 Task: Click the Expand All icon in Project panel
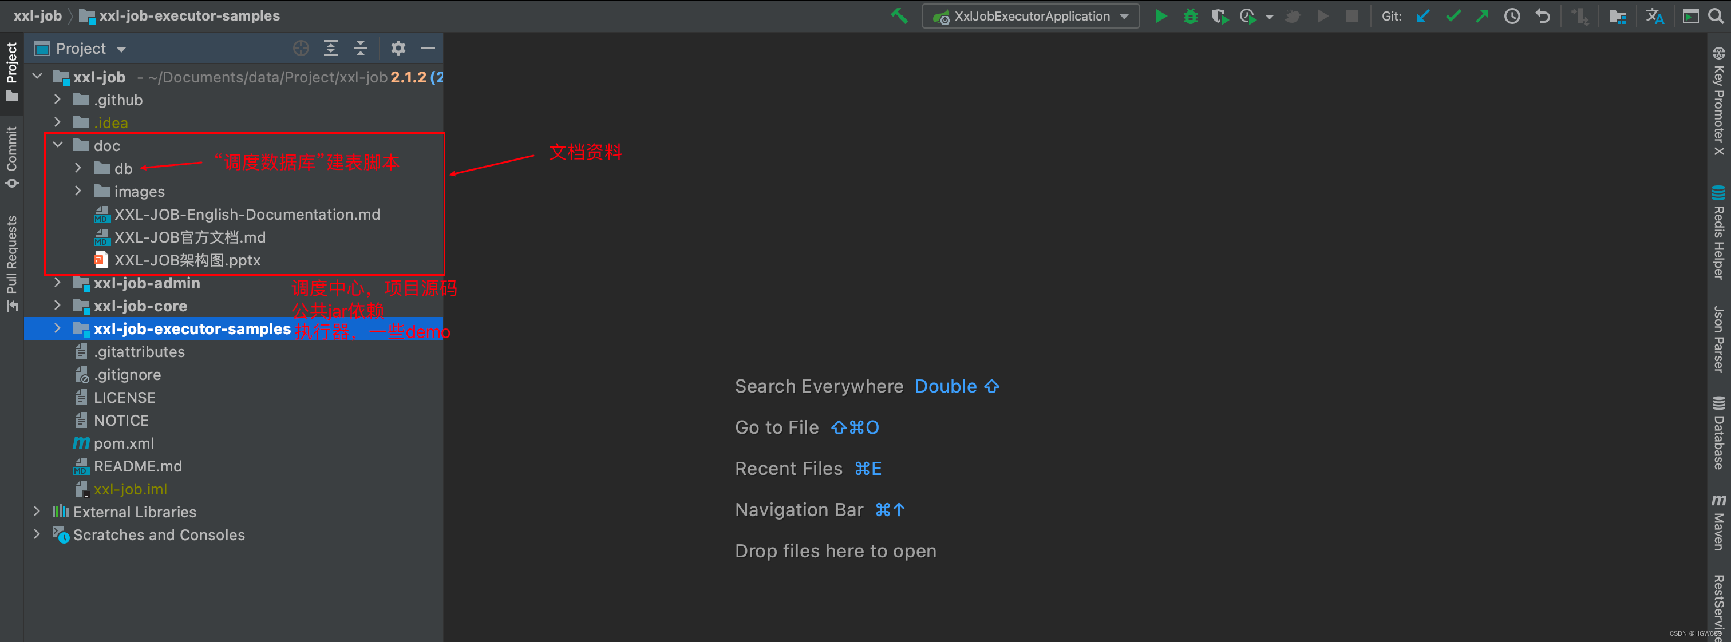tap(331, 49)
